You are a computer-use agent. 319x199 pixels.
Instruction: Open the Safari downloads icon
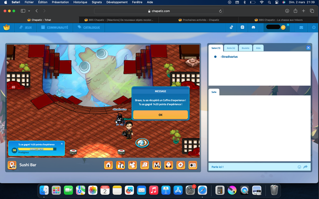click(287, 11)
